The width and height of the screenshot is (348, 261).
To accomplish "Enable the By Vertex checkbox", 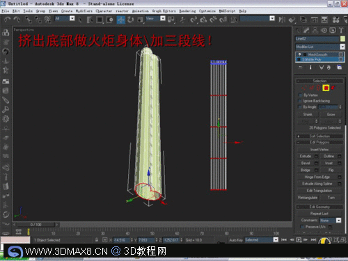I will (300, 95).
